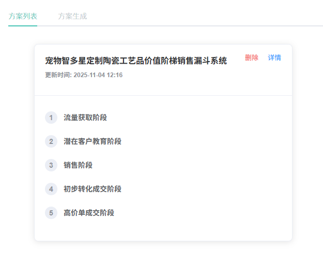
Task: Click the number 2 step badge
Action: pos(51,141)
